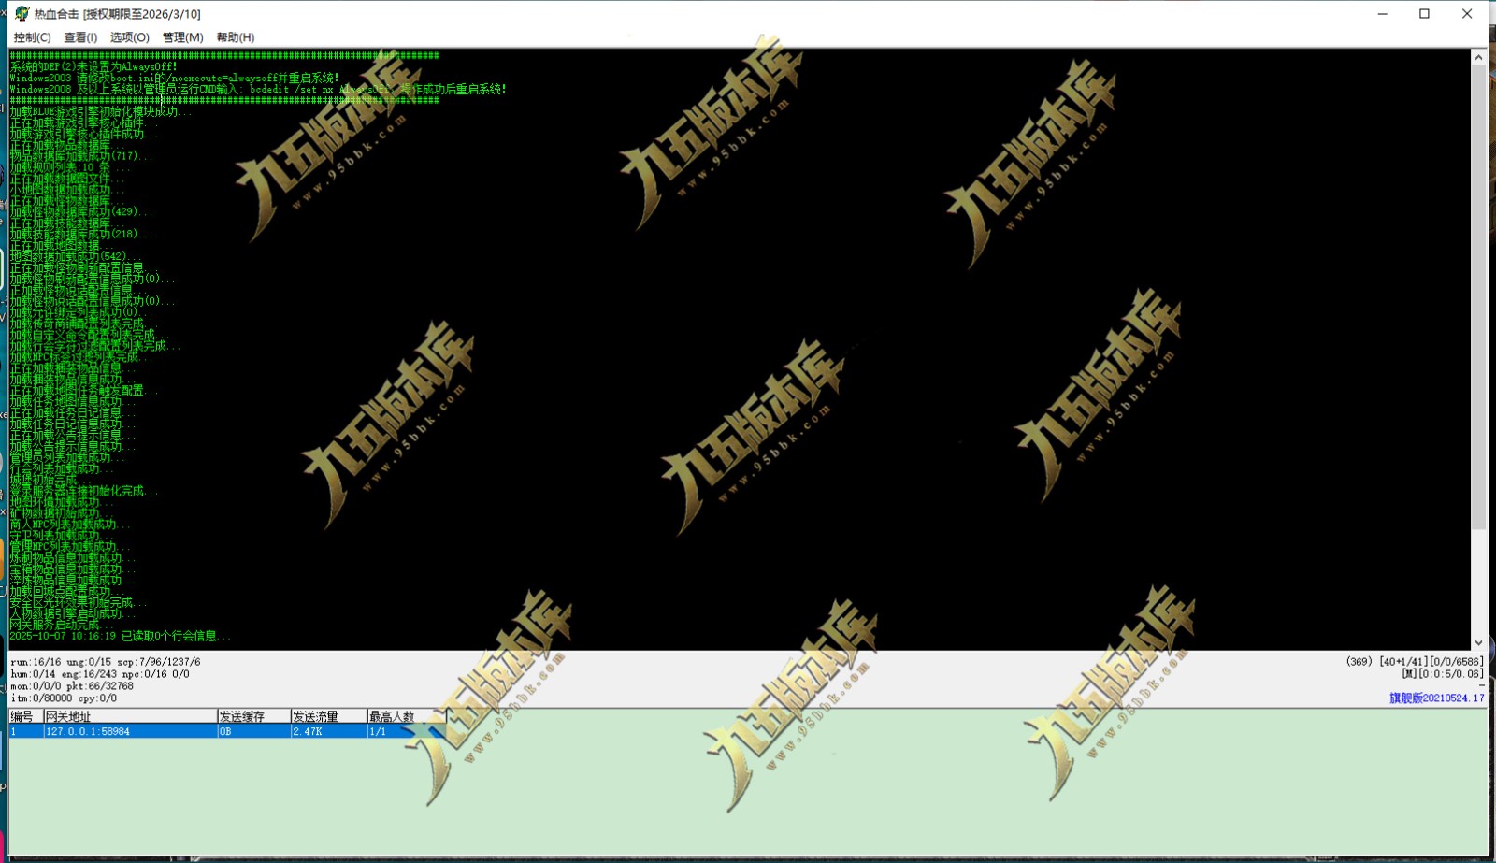This screenshot has height=863, width=1496.
Task: Click the Windows2003 boot.ini log line
Action: click(175, 78)
